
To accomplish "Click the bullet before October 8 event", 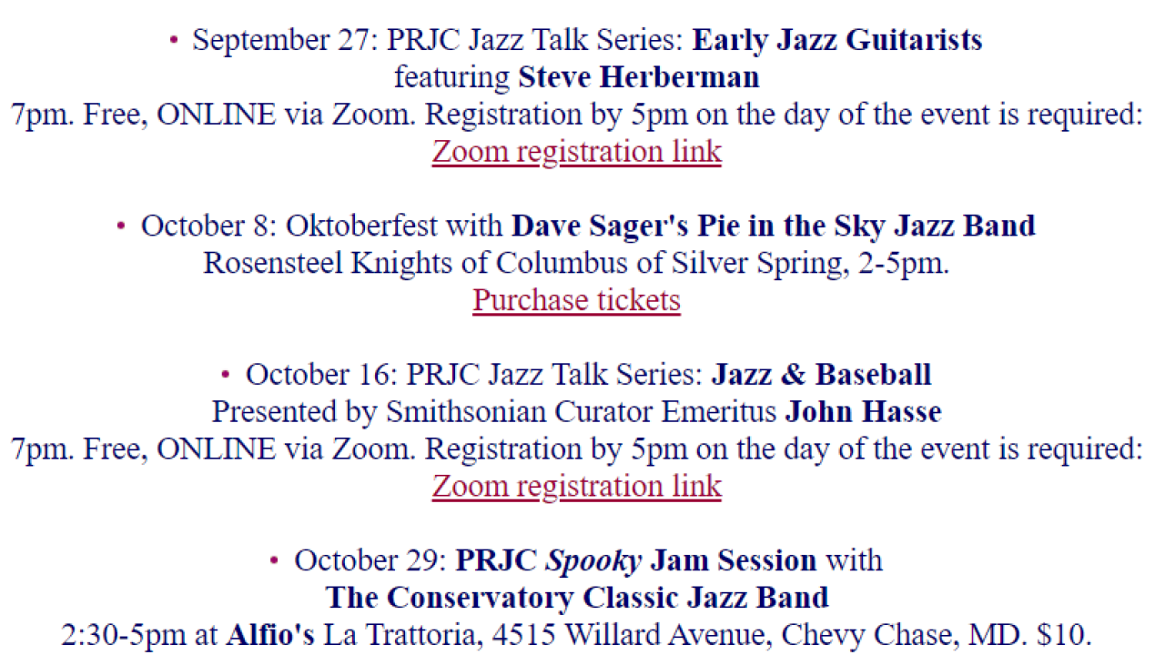I will click(121, 226).
